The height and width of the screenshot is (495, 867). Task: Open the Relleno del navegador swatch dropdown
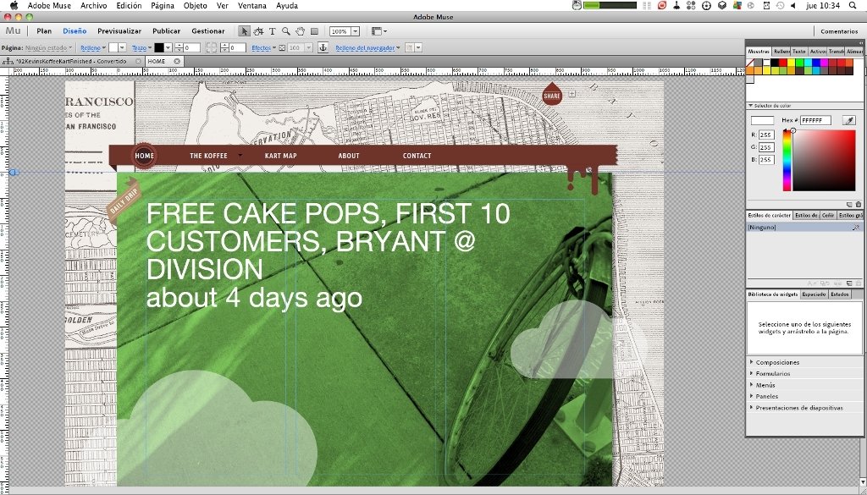click(x=418, y=48)
